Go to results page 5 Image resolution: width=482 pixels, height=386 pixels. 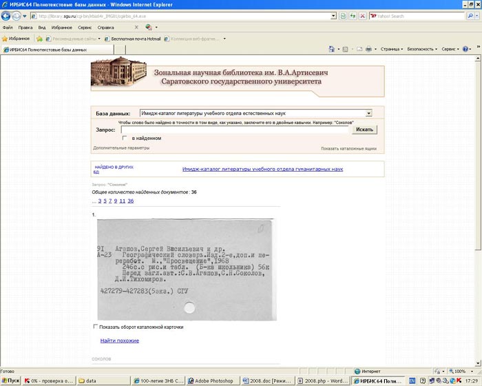105,201
